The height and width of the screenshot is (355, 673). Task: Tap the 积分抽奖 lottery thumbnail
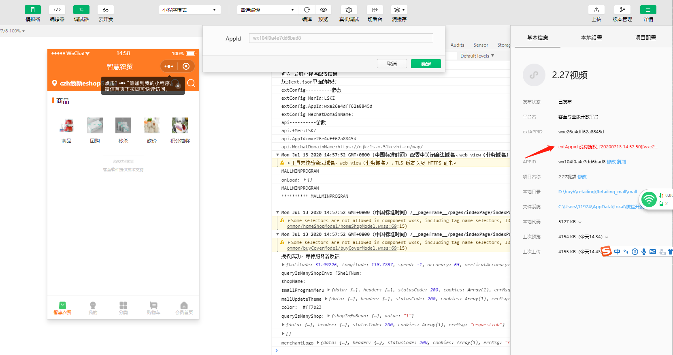[180, 126]
